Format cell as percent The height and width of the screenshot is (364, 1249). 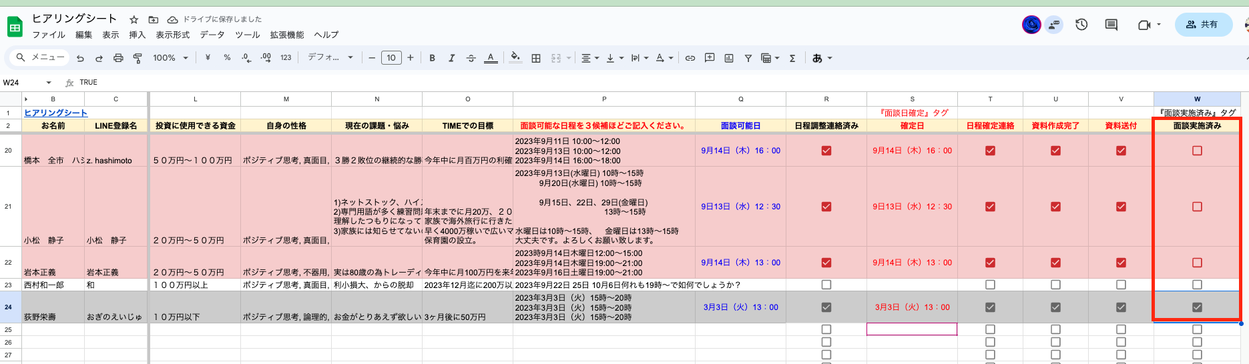tap(227, 58)
